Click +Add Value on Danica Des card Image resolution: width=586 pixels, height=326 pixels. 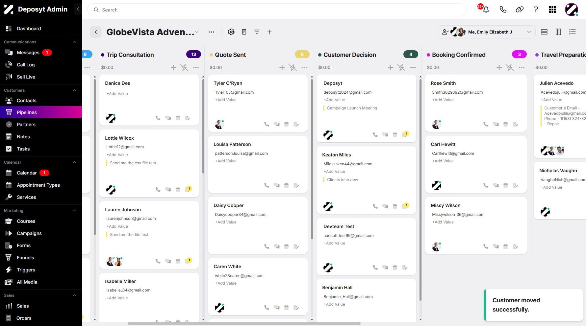[x=117, y=94]
